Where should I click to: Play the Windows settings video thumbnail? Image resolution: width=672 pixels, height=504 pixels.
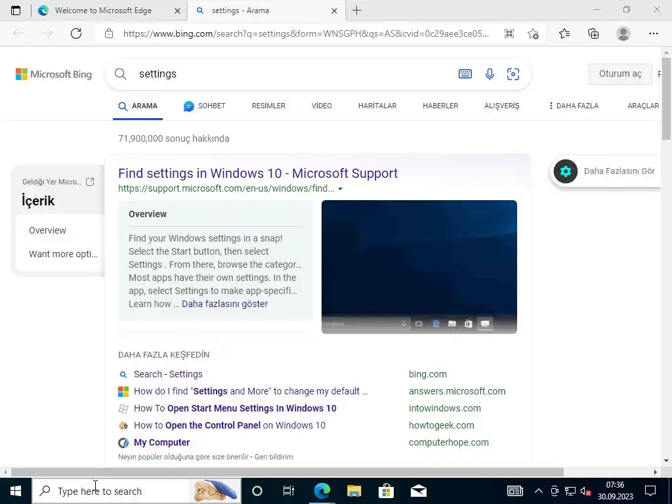[419, 266]
